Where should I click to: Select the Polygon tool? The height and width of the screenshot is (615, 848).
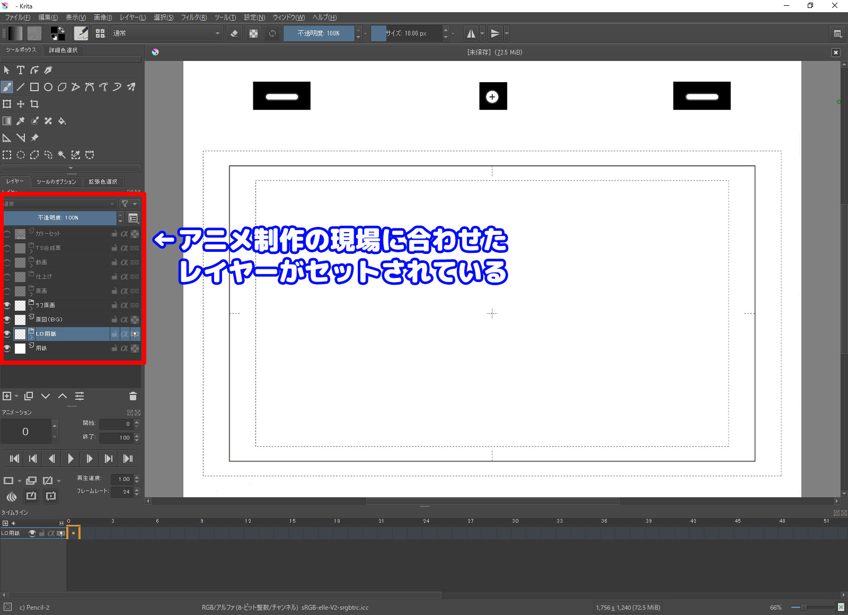point(62,87)
